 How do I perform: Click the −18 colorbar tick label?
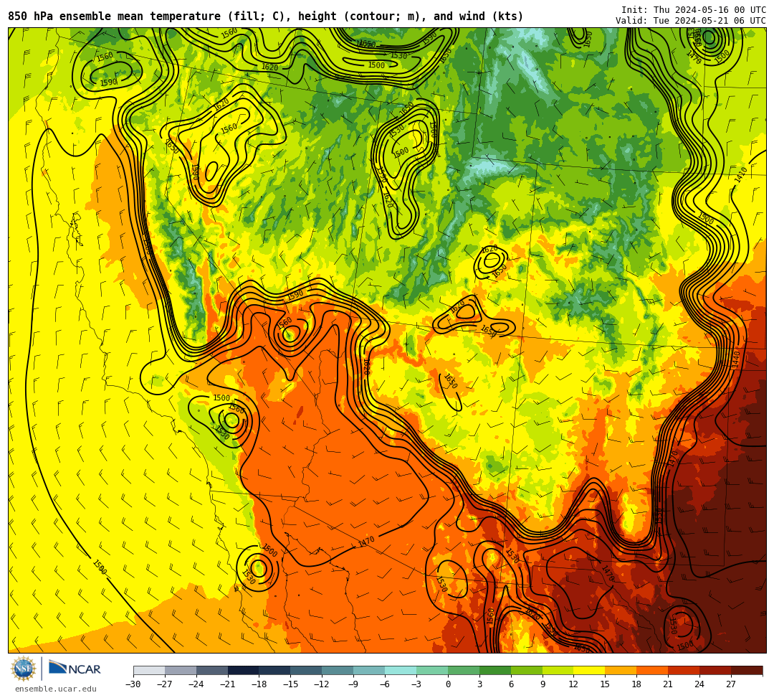click(x=259, y=684)
